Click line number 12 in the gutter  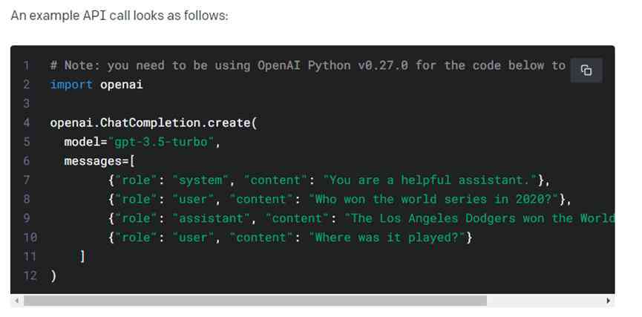pos(30,275)
